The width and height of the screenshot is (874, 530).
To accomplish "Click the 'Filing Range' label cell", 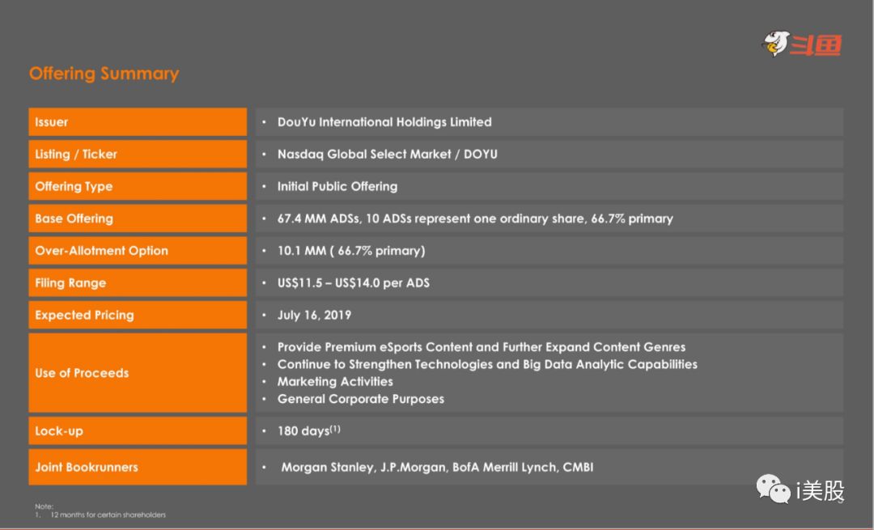I will (x=138, y=282).
